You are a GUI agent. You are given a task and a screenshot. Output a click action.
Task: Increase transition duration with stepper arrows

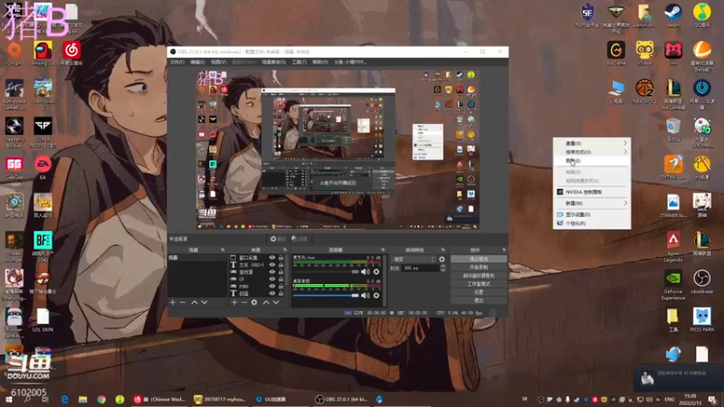click(443, 266)
